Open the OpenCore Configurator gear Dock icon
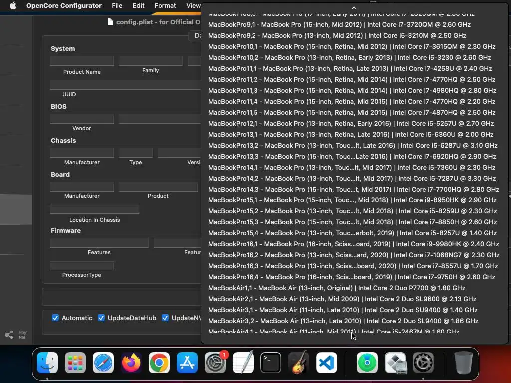 423,362
